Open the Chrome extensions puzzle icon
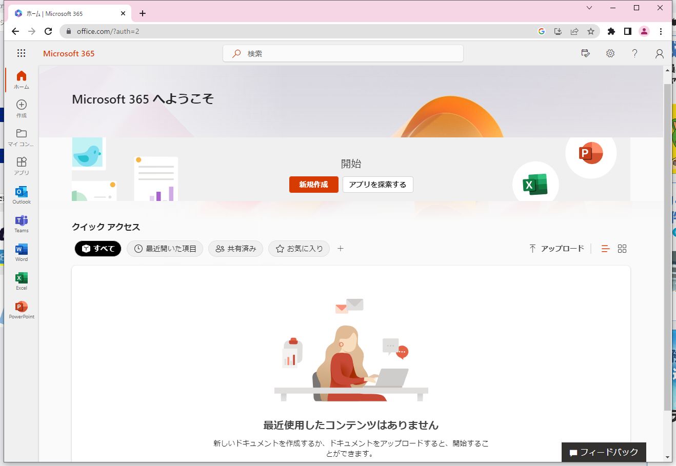676x466 pixels. (611, 31)
